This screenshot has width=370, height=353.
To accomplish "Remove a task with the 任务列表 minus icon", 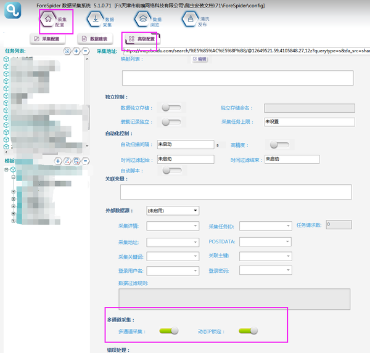I will [86, 51].
